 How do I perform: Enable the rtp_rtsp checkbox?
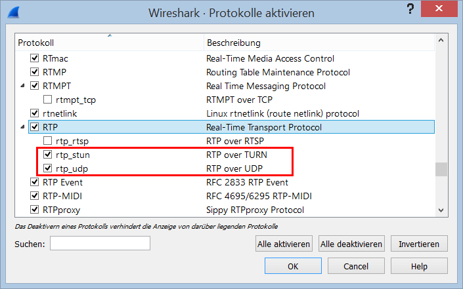[x=47, y=141]
